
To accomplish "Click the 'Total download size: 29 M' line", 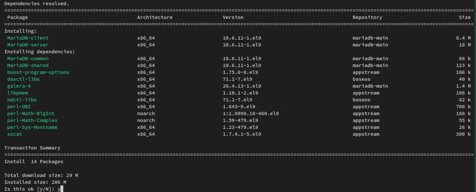I will pos(41,175).
